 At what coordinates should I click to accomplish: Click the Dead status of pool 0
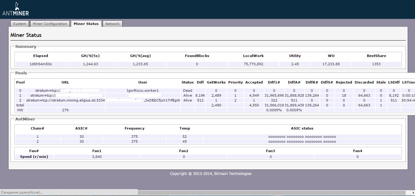coord(187,91)
